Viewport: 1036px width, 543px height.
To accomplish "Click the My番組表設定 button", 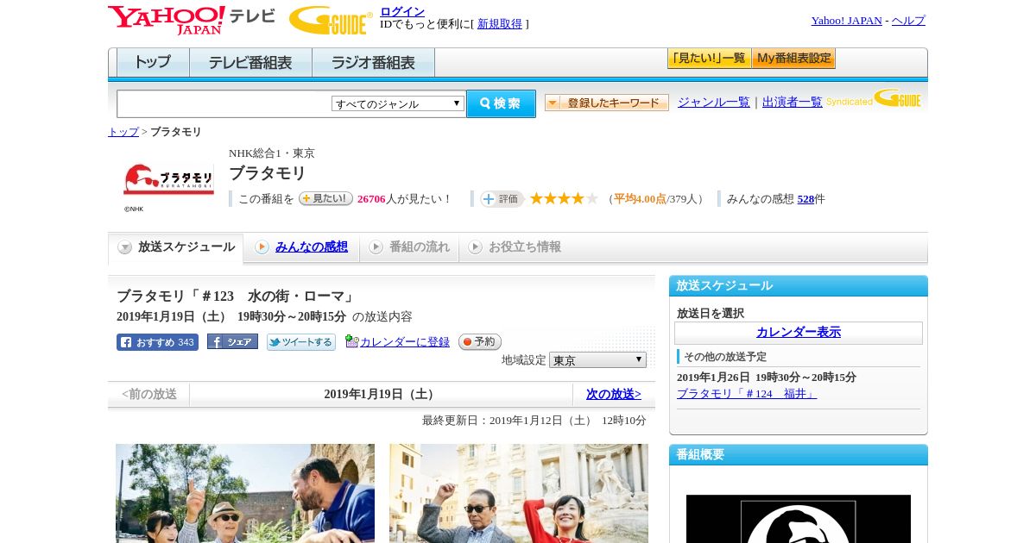I will tap(793, 59).
